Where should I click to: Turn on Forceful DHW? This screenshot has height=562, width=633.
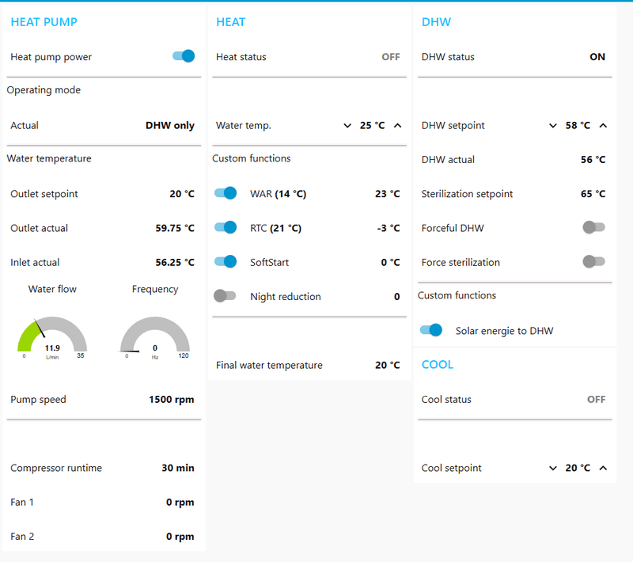(594, 227)
